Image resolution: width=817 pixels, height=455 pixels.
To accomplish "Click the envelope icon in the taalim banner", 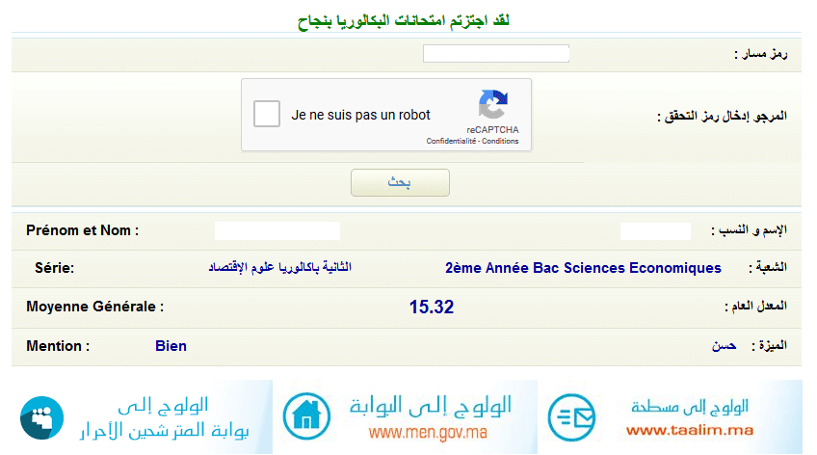I will tap(572, 416).
